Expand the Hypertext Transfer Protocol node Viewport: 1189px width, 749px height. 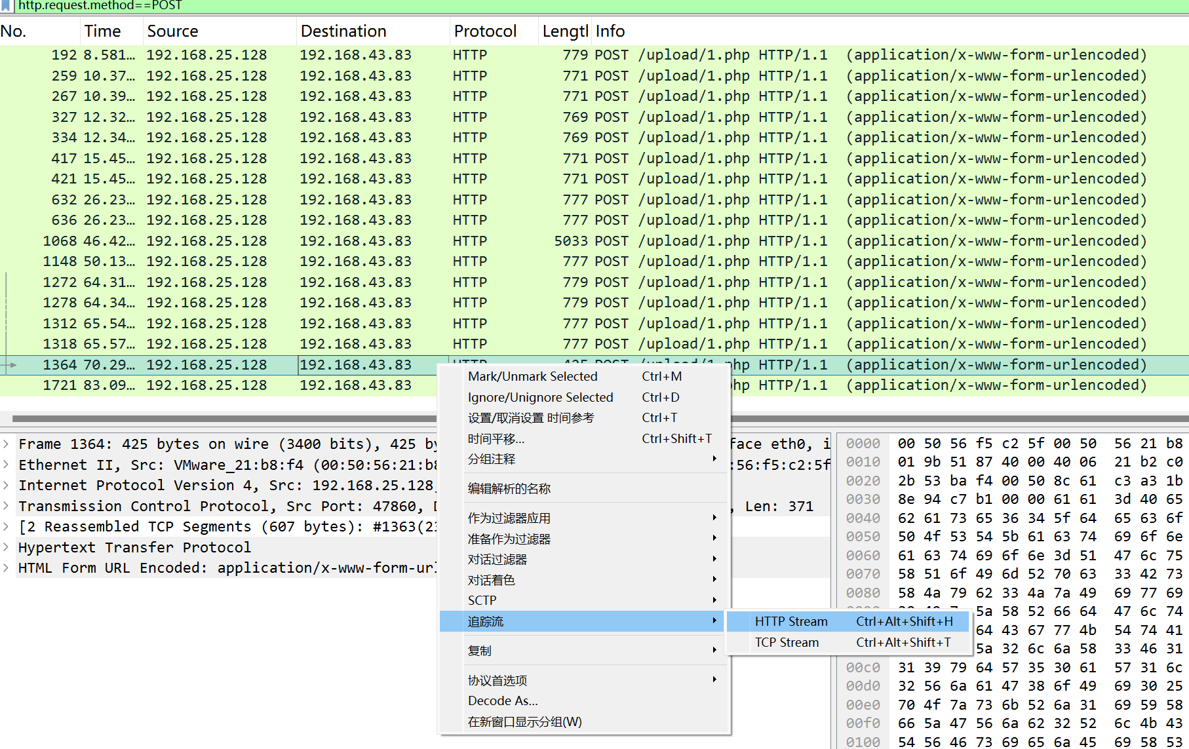click(x=6, y=547)
